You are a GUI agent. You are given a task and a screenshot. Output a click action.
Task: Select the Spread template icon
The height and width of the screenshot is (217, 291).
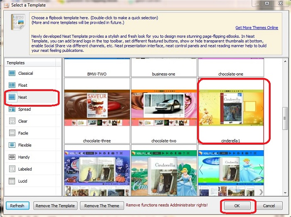click(x=12, y=109)
